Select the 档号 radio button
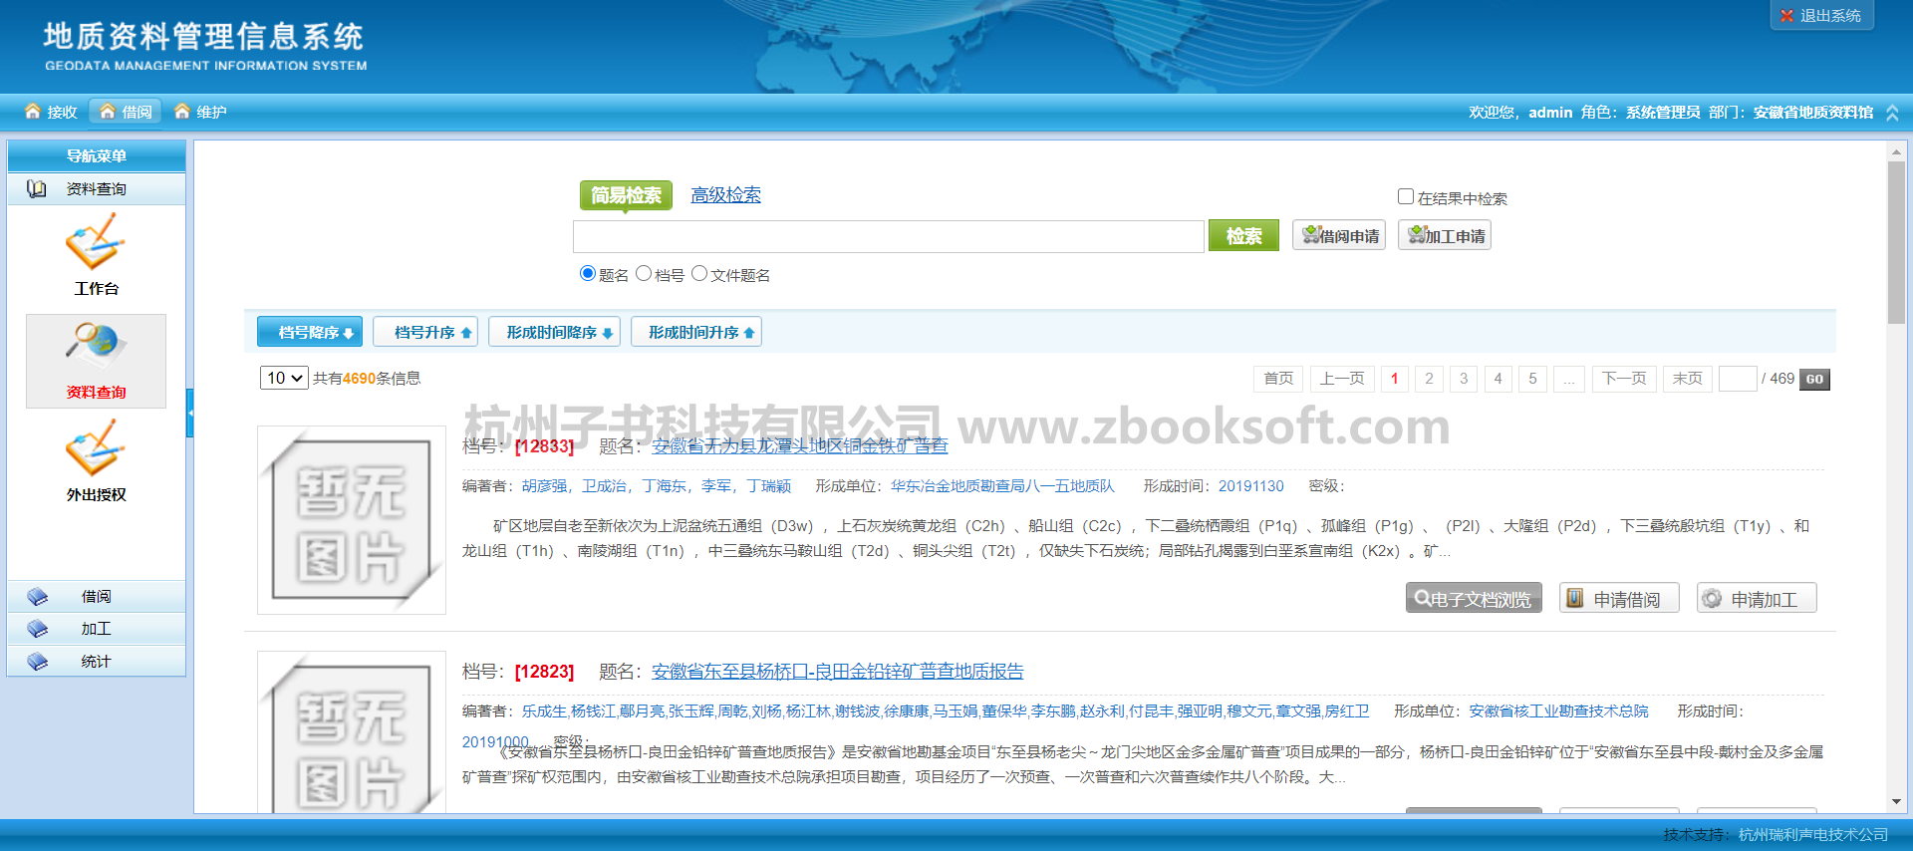 tap(644, 273)
